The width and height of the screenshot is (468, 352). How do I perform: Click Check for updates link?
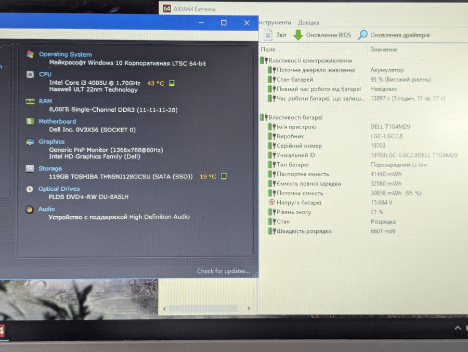223,271
